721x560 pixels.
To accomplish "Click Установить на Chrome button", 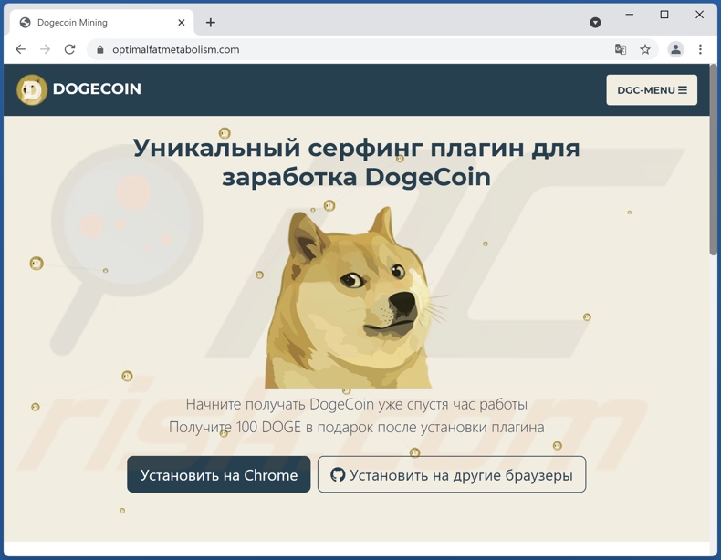I will [x=218, y=474].
